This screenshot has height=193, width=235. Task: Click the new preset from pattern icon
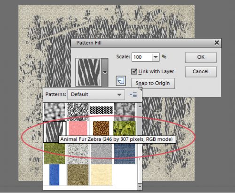(121, 81)
